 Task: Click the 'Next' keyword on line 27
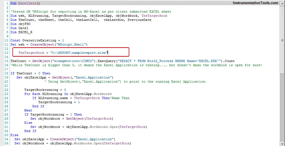tap(28, 110)
